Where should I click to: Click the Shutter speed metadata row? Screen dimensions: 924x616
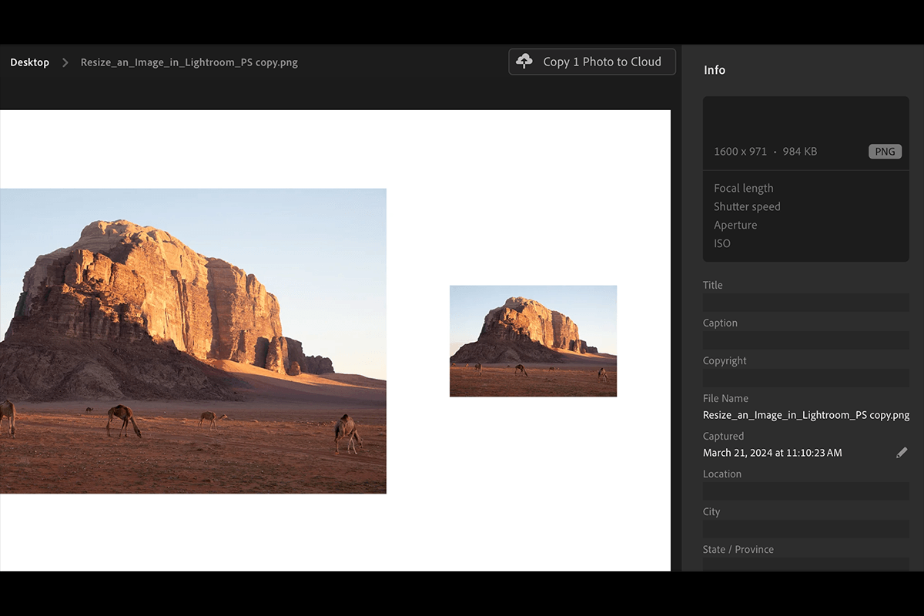click(x=747, y=206)
